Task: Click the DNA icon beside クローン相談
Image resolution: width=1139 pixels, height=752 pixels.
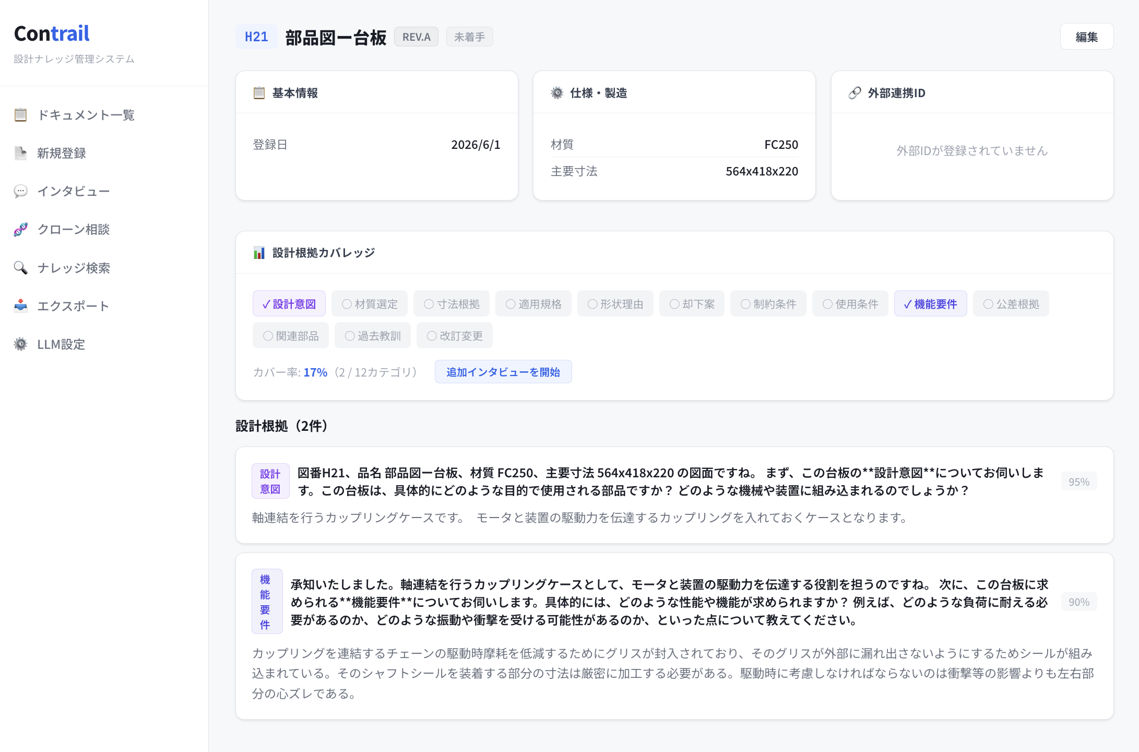Action: click(x=20, y=229)
